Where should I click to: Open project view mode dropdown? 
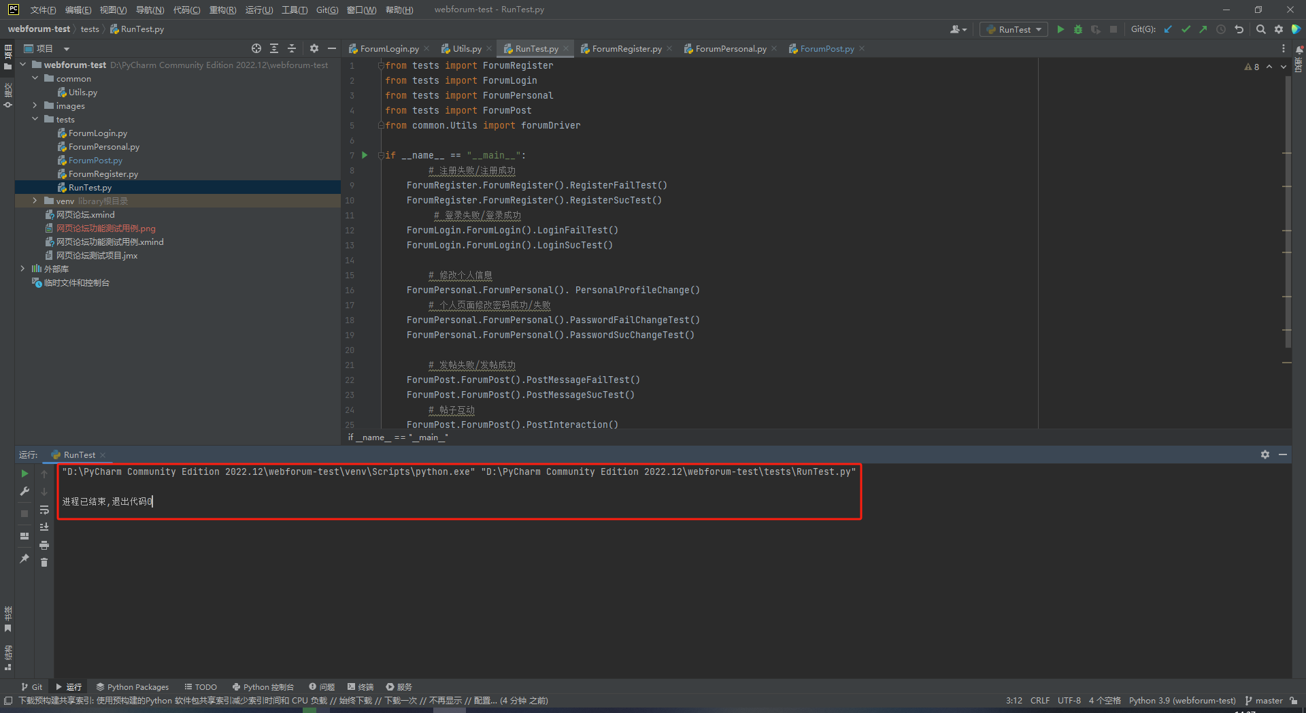click(x=67, y=49)
